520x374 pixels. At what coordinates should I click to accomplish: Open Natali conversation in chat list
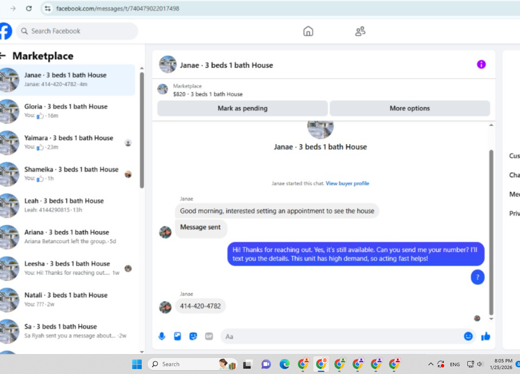(x=68, y=300)
